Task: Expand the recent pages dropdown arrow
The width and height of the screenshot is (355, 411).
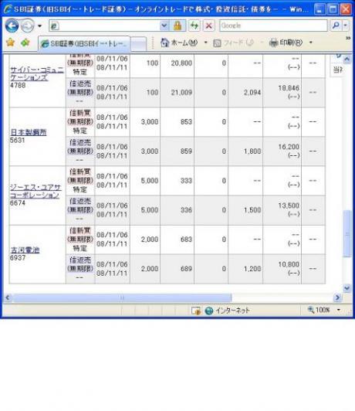Action: coord(40,26)
